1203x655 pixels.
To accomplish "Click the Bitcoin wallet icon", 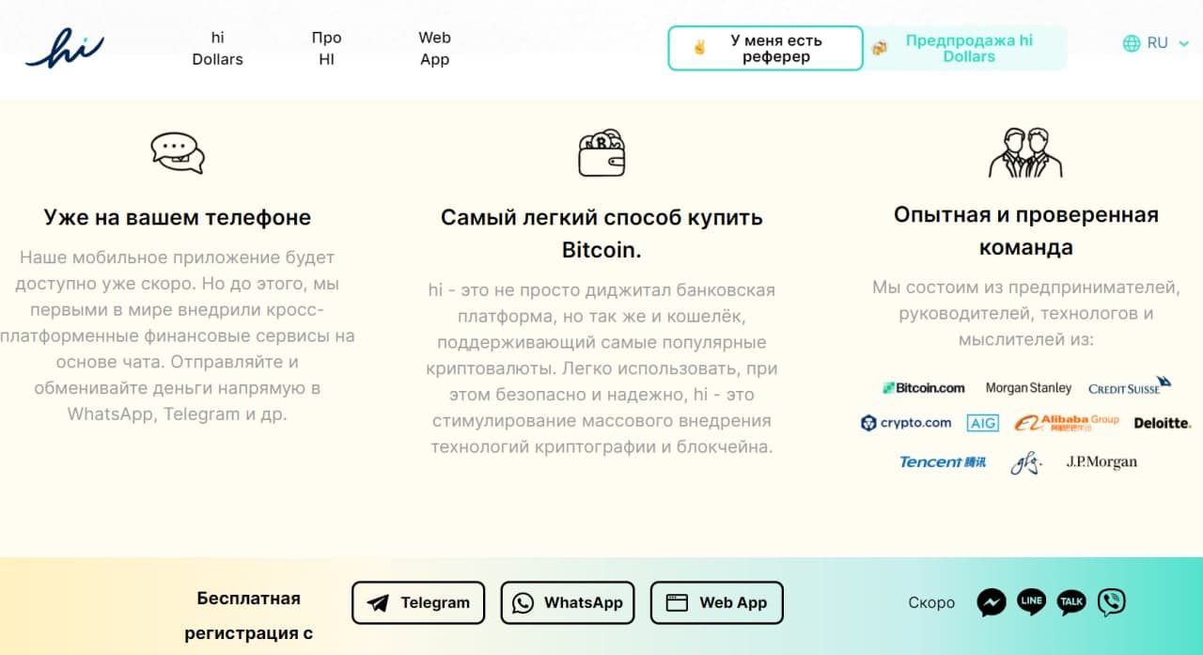I will point(601,152).
